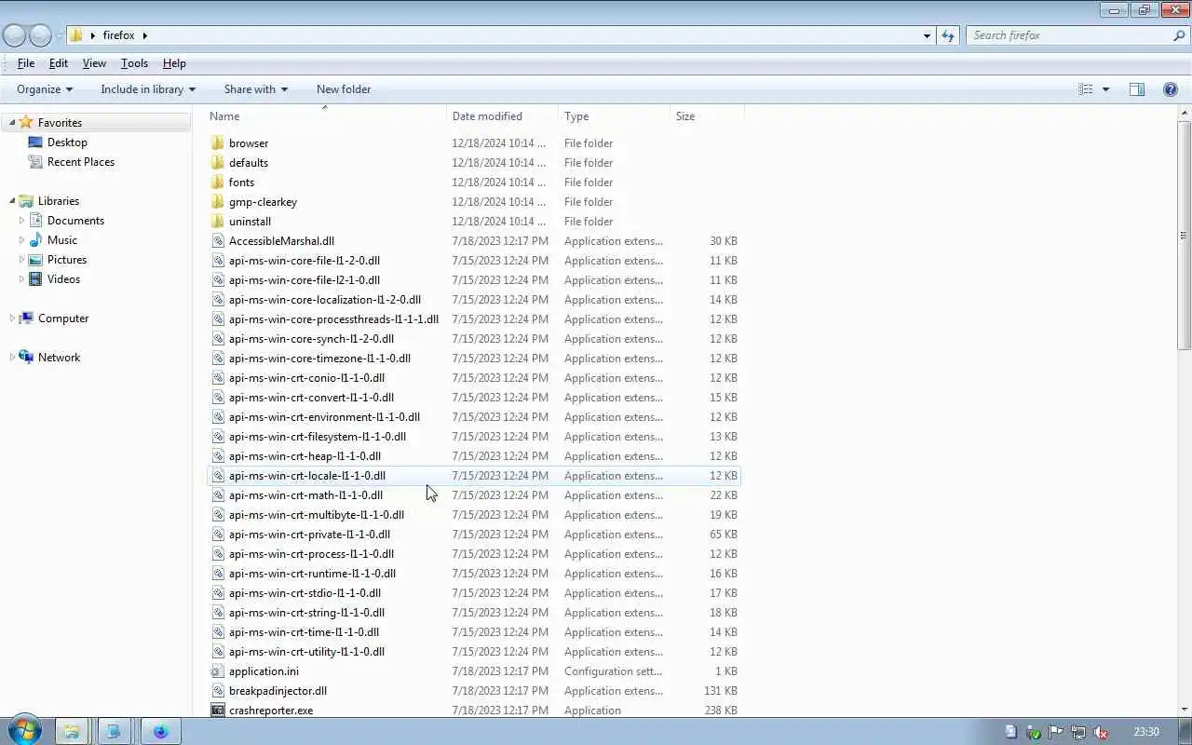Click the Pictures library icon
Screen dimensions: 1192x745
[x=35, y=259]
